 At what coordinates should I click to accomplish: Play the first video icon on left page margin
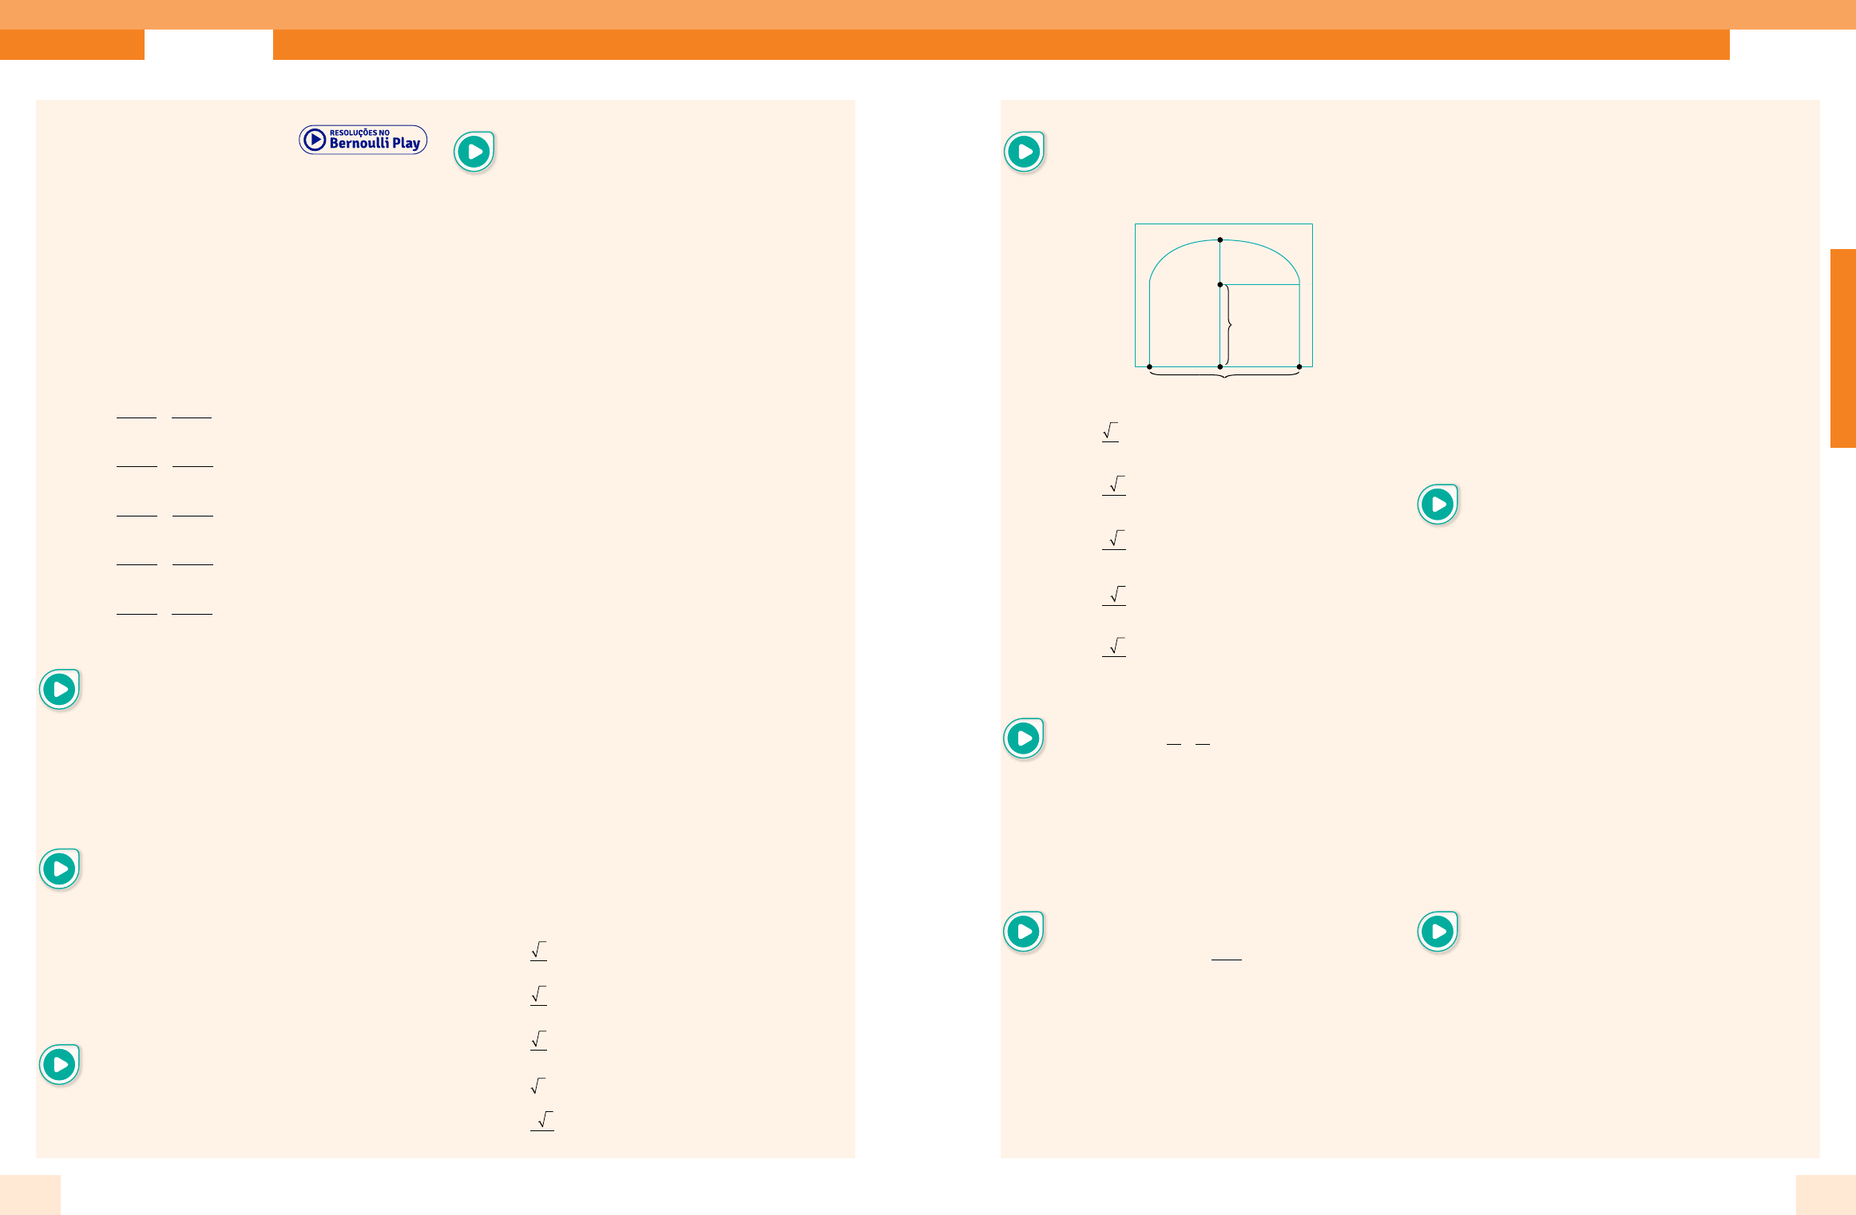click(60, 689)
